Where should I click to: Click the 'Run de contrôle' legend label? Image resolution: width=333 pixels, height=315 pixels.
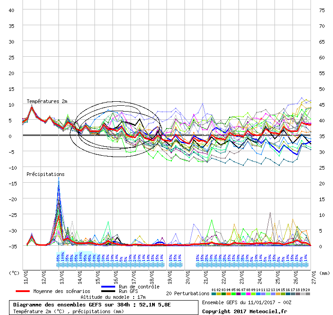(139, 287)
